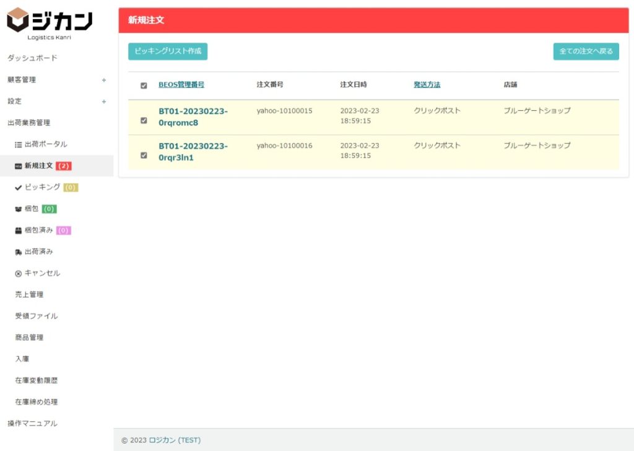Click the ピッキングリスト作成 button

[x=168, y=51]
